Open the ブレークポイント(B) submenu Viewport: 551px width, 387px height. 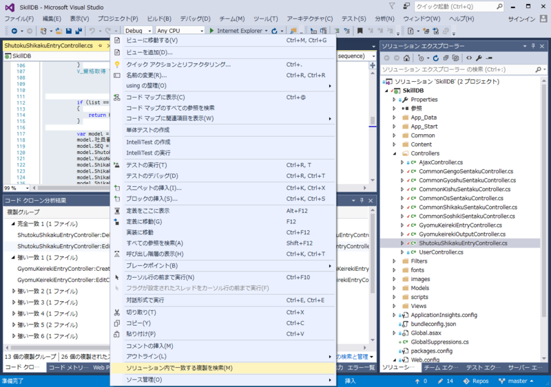[x=223, y=266]
